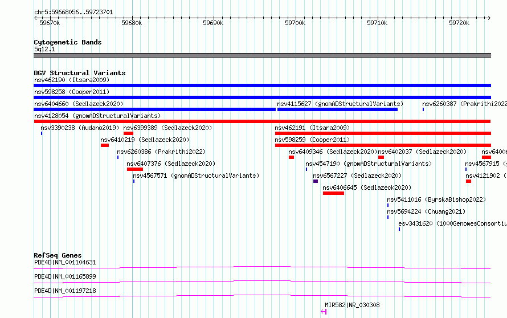Select the Cytogenetic Bands track title
The image size is (507, 318).
pyautogui.click(x=68, y=42)
